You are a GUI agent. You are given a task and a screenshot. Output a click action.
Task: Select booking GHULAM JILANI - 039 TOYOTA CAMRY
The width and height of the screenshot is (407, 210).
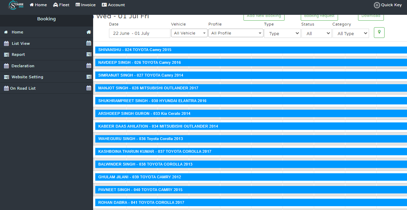coord(251,177)
